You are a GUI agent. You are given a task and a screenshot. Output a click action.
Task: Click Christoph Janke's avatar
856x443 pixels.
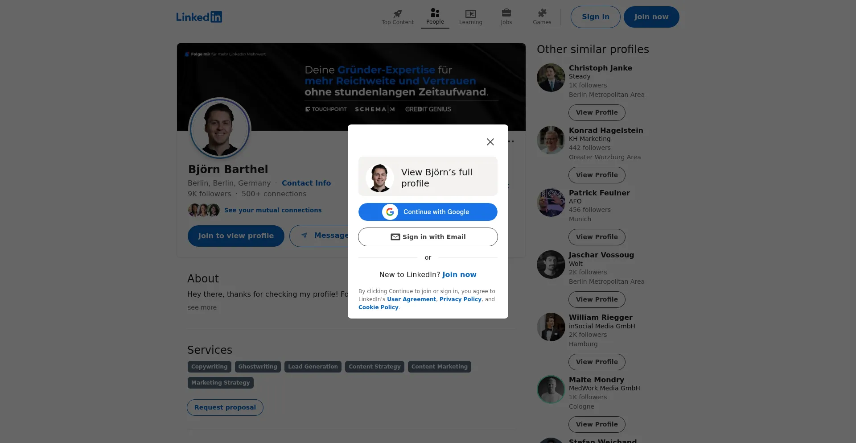551,78
